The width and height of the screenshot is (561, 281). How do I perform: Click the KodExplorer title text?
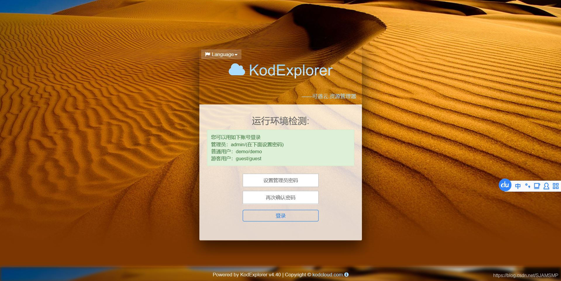pos(291,70)
